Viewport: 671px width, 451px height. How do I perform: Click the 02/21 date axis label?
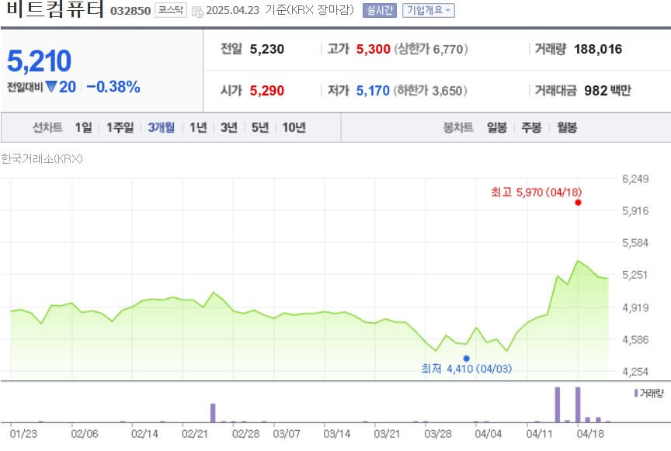tap(195, 434)
